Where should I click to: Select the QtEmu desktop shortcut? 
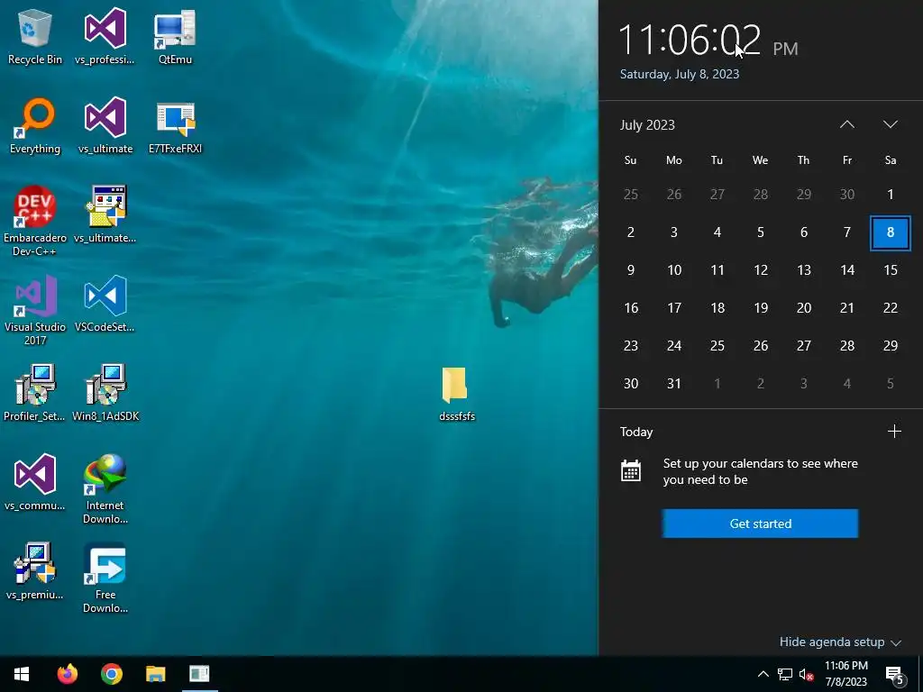[175, 36]
